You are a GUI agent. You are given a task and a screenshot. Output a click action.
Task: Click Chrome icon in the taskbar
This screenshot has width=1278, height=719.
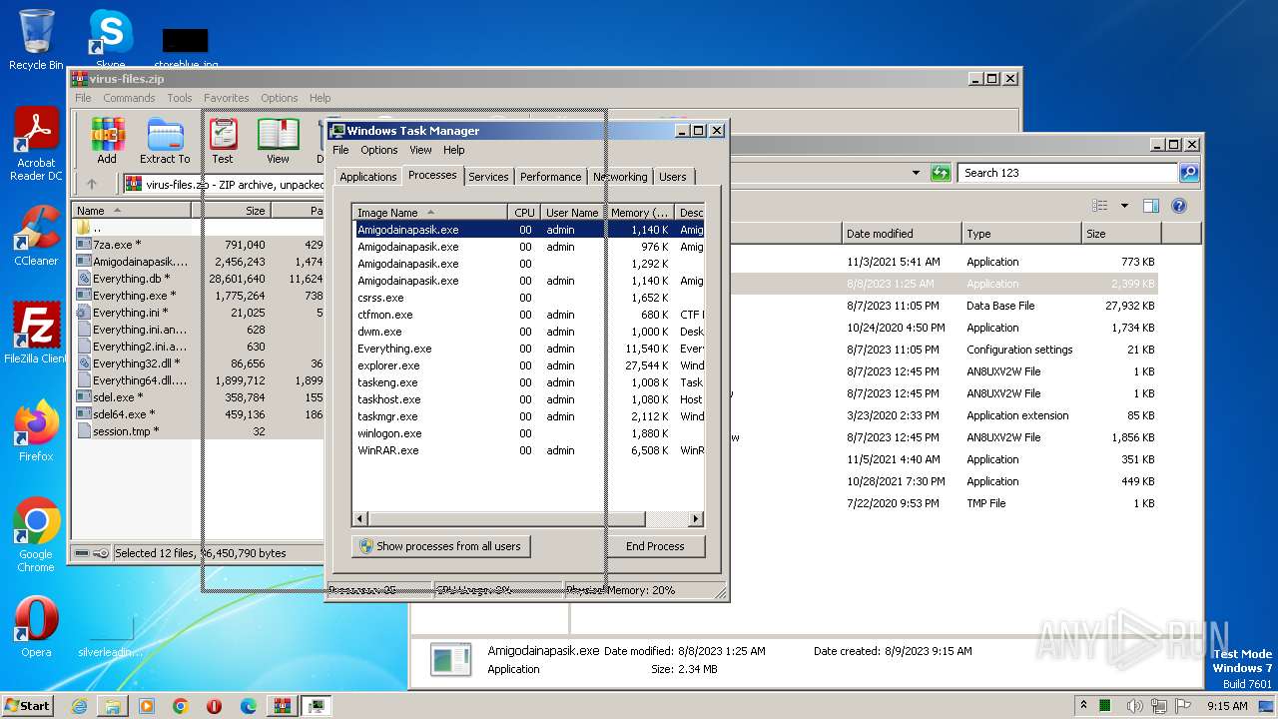[x=181, y=706]
